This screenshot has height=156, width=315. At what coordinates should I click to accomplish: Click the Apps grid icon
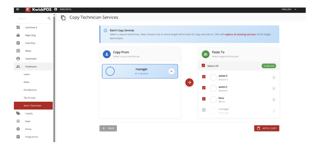(x=18, y=121)
